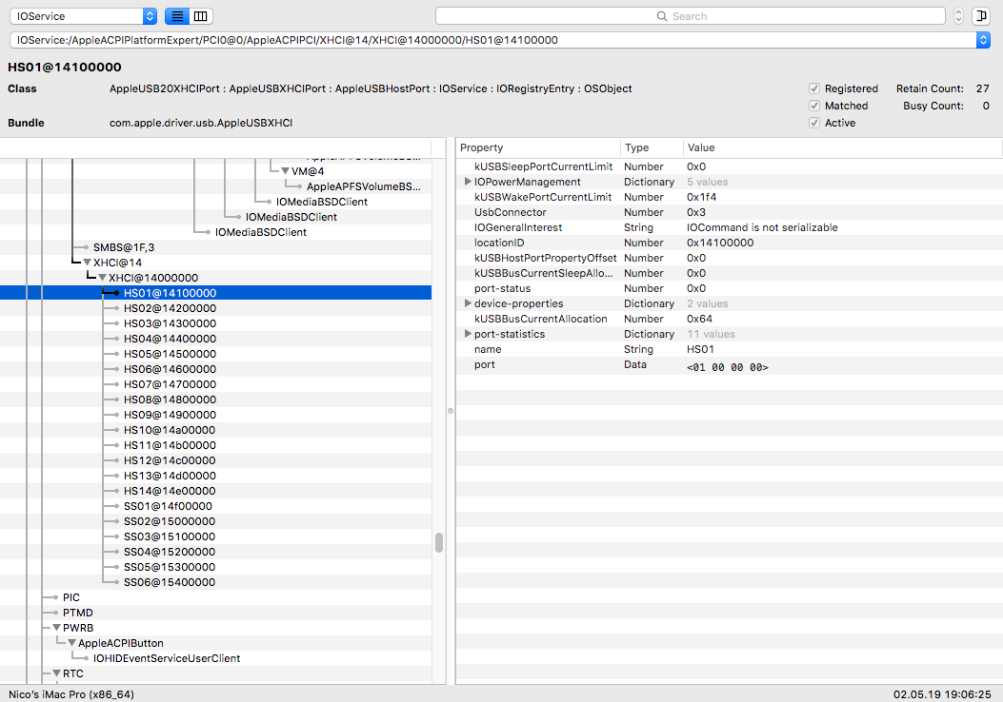Click the stepper arrows next to the search field
This screenshot has width=1003, height=702.
click(x=957, y=16)
